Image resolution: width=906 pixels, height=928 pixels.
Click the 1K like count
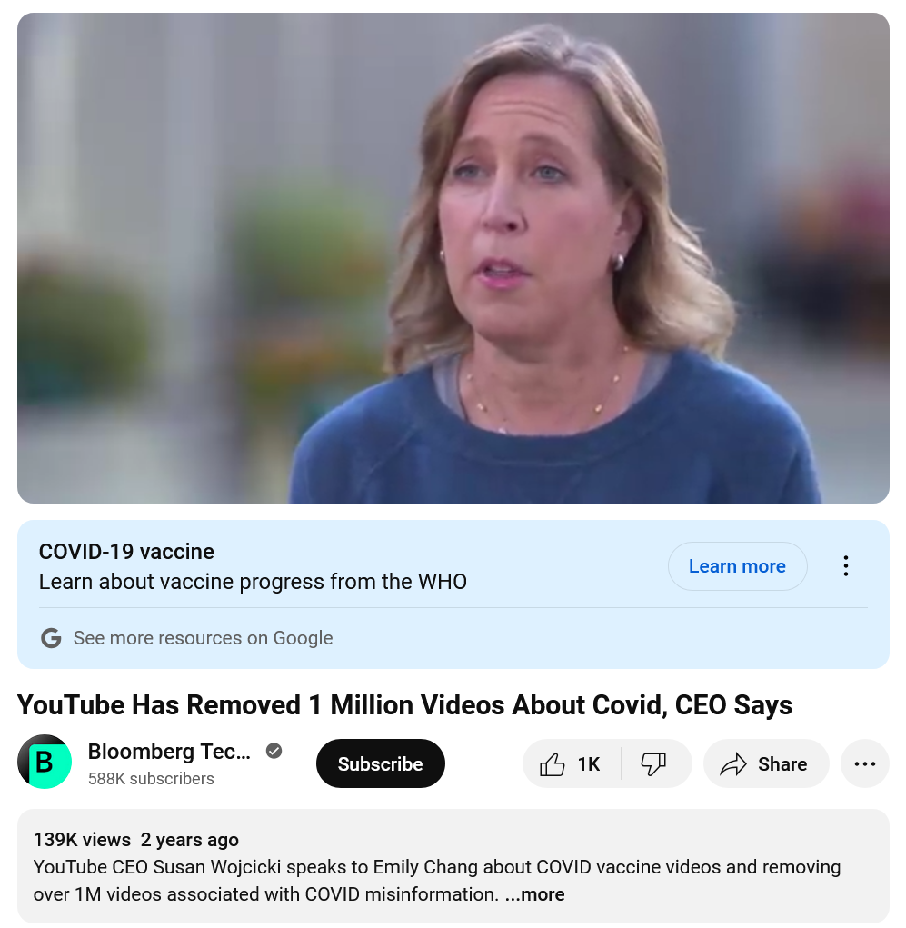click(589, 764)
